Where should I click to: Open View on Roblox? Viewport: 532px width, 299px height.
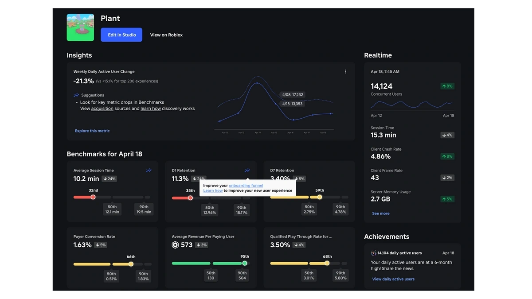click(166, 35)
